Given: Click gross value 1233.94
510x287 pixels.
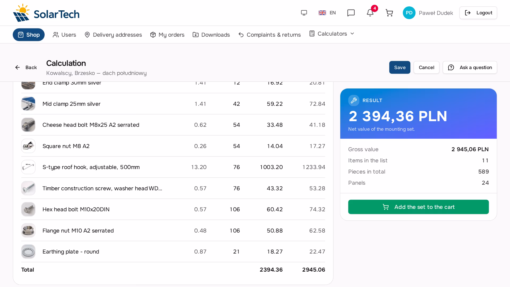Looking at the screenshot, I should [314, 167].
